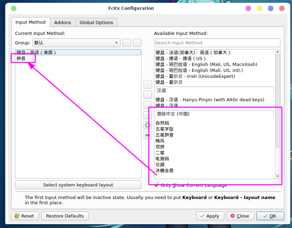292x228 pixels.
Task: Open the Global Options tab
Action: (96, 22)
